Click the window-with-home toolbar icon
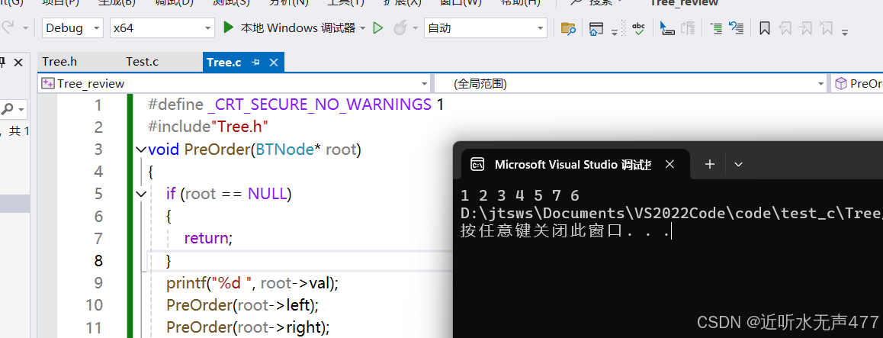Screen dimensions: 883x338 click(596, 28)
